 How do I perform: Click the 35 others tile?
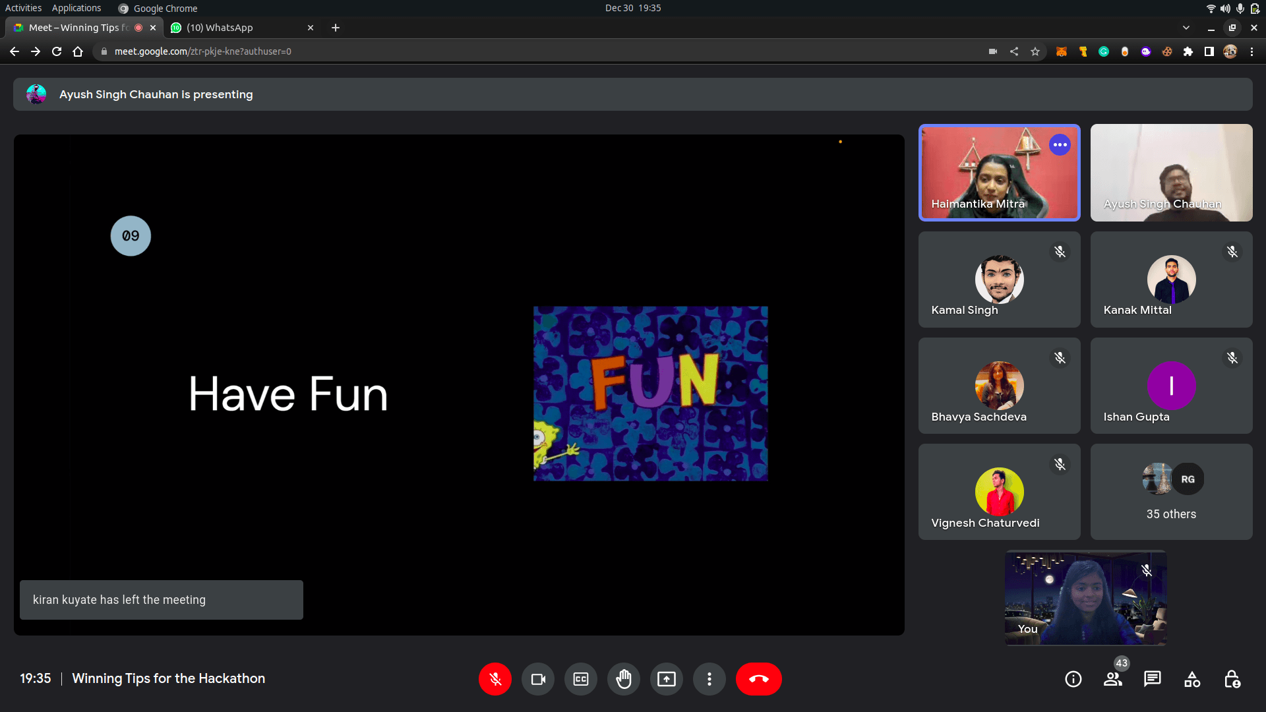coord(1171,492)
